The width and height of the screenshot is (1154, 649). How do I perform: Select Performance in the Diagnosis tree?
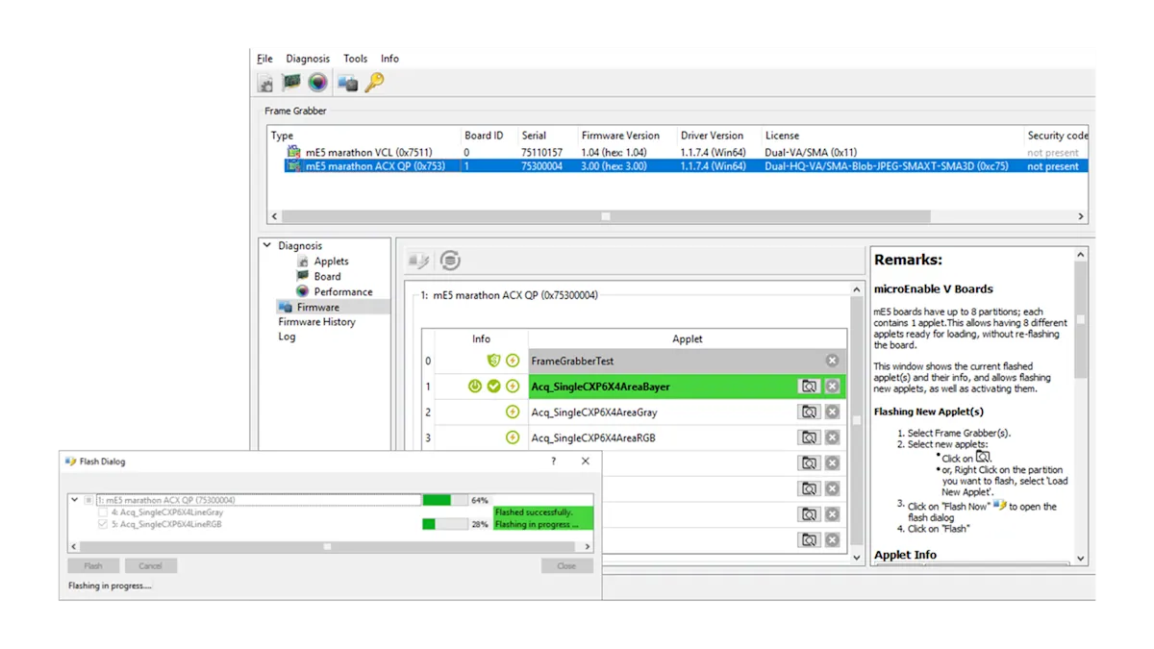[x=342, y=291]
